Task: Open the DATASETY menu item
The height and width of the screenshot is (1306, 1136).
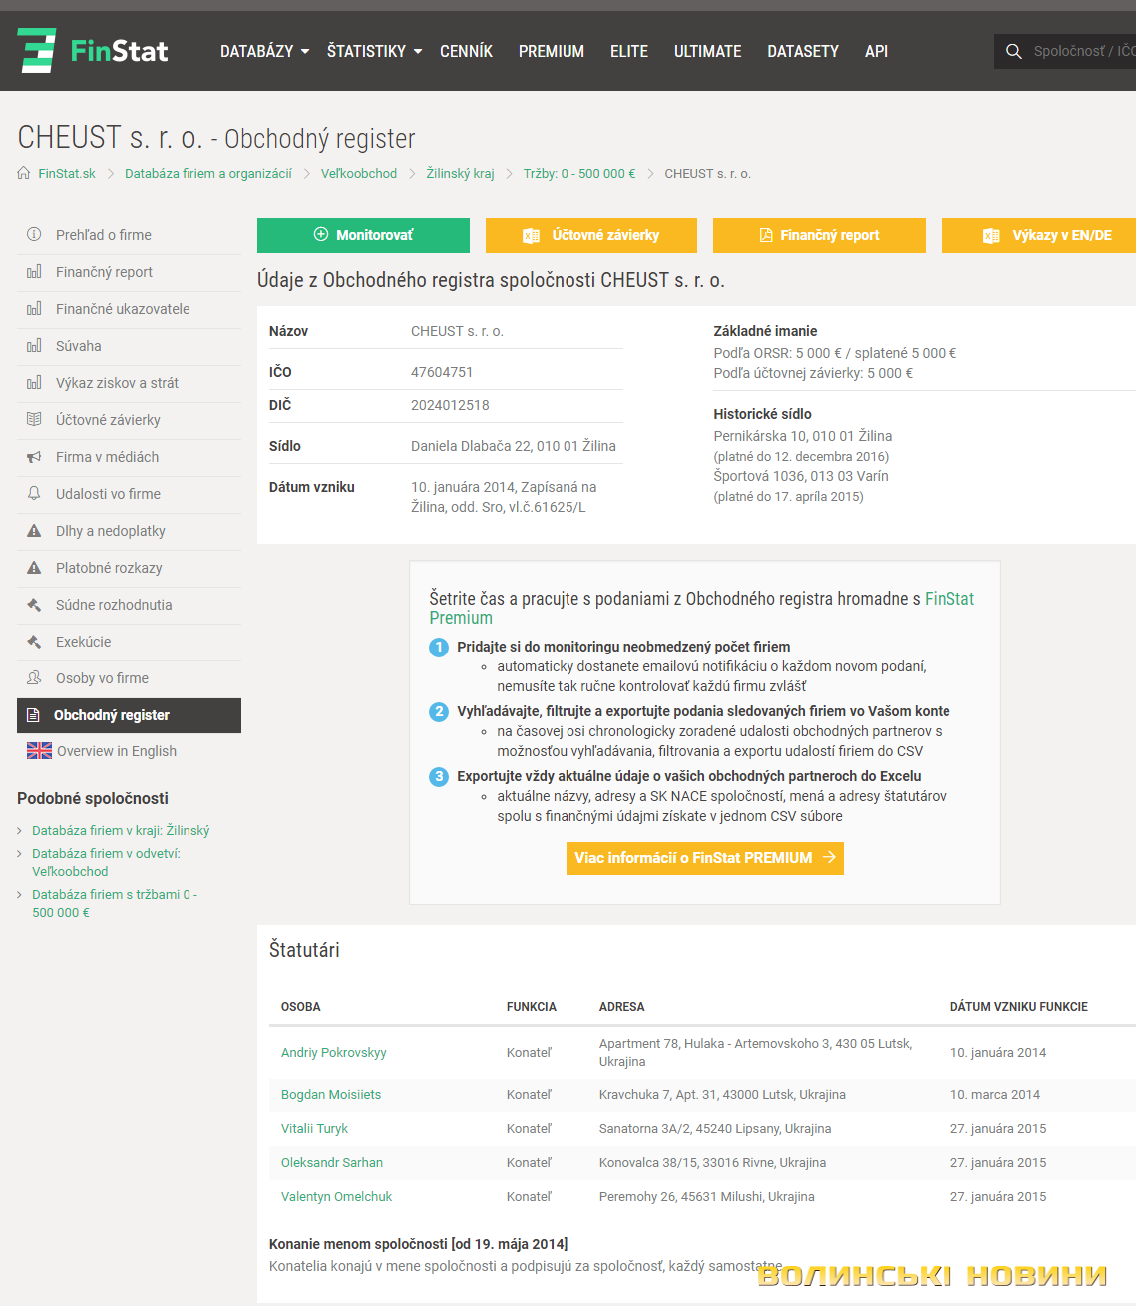Action: pyautogui.click(x=802, y=51)
